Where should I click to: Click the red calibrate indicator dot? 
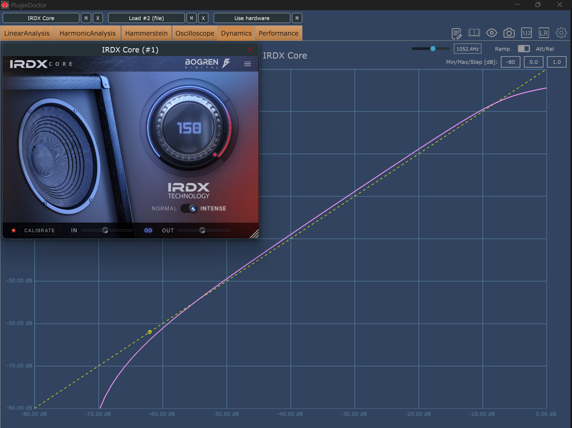pos(14,230)
